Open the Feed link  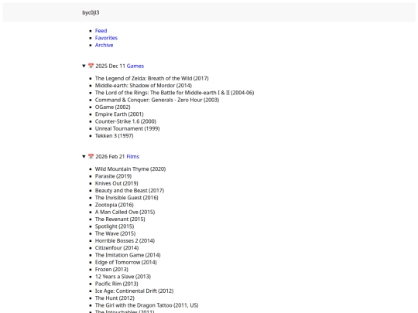coord(101,31)
